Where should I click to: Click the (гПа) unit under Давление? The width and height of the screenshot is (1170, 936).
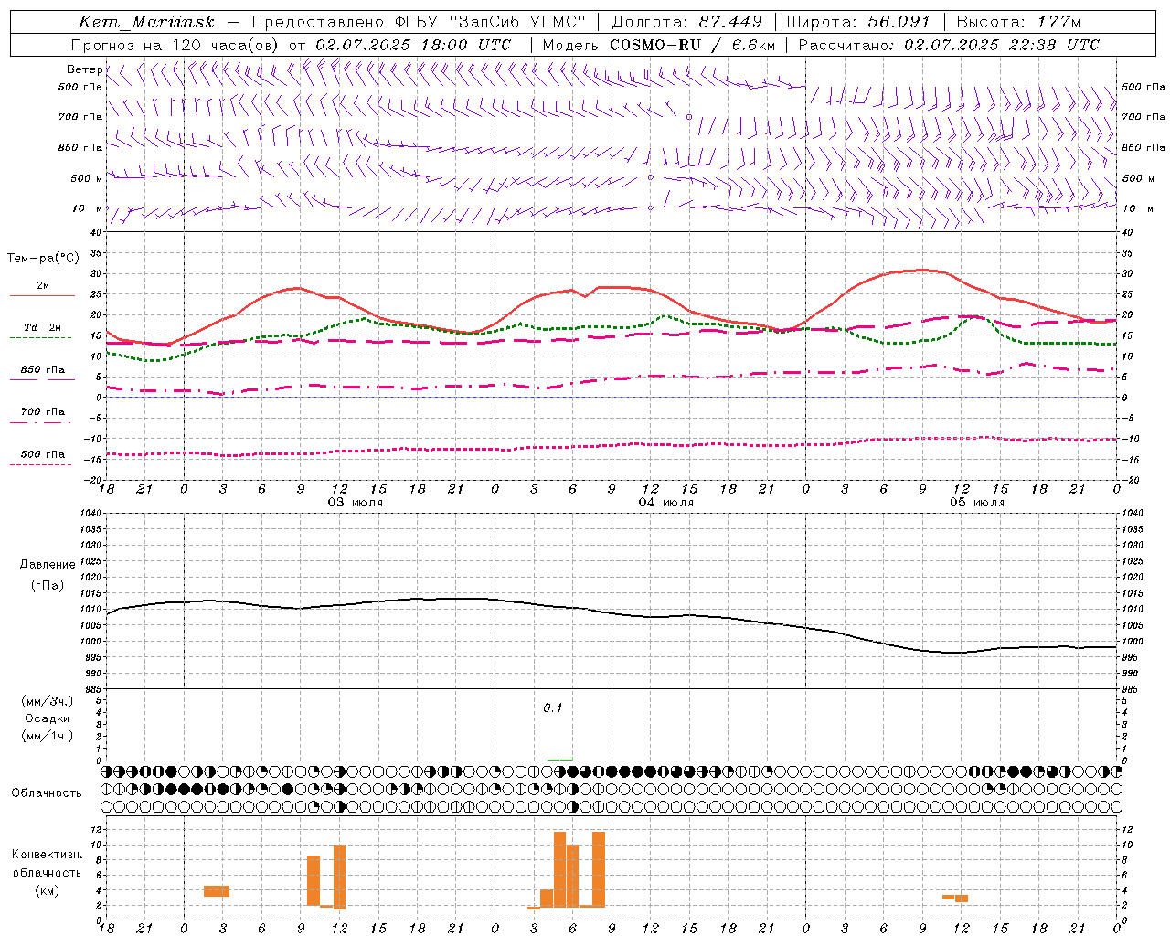pos(48,585)
